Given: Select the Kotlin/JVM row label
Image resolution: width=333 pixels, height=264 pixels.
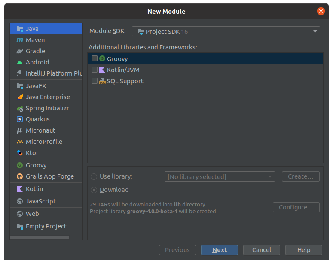Looking at the screenshot, I should tap(123, 70).
